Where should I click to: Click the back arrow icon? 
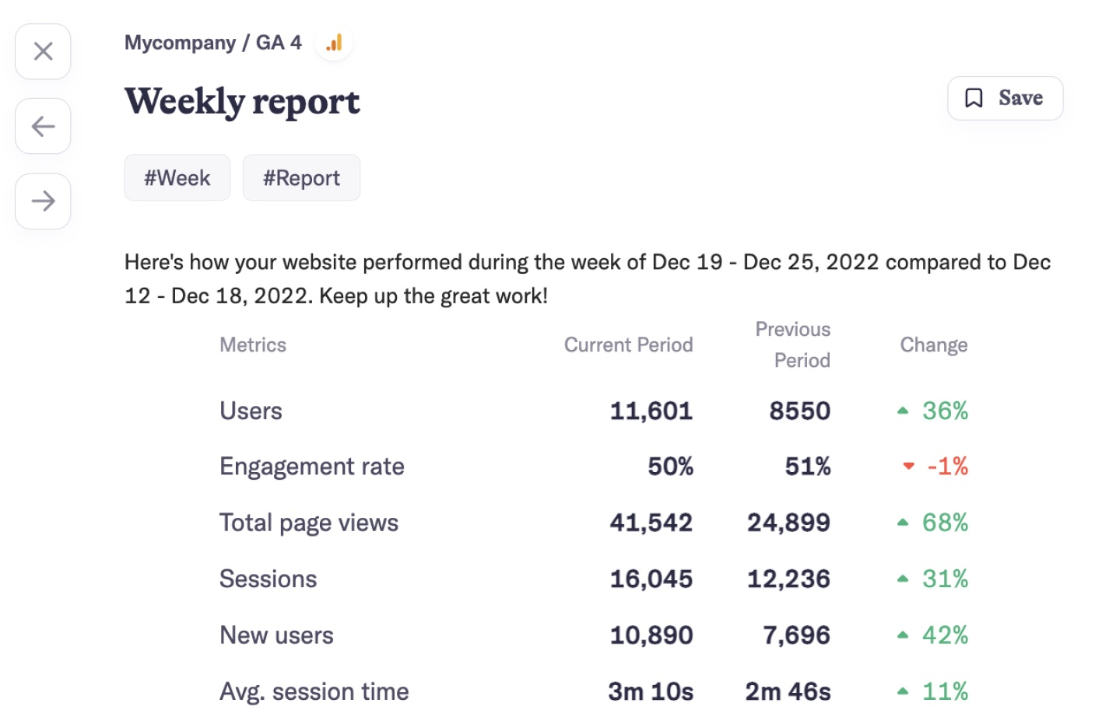click(x=42, y=126)
